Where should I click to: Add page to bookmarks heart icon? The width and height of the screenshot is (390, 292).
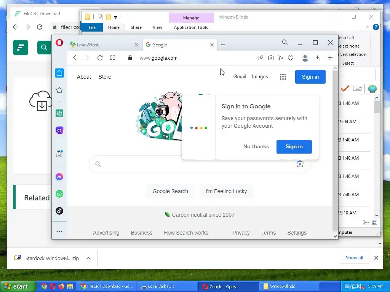(291, 58)
